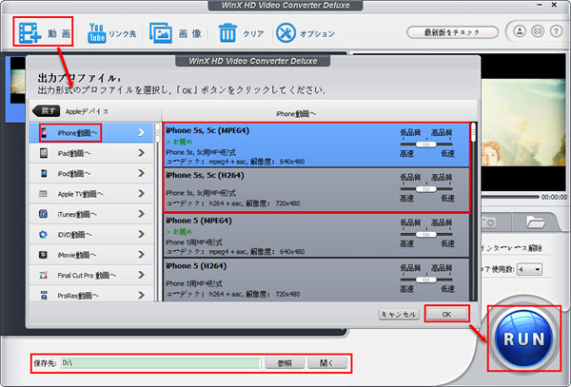
Task: Click the add video (動画) icon
Action: click(x=30, y=33)
